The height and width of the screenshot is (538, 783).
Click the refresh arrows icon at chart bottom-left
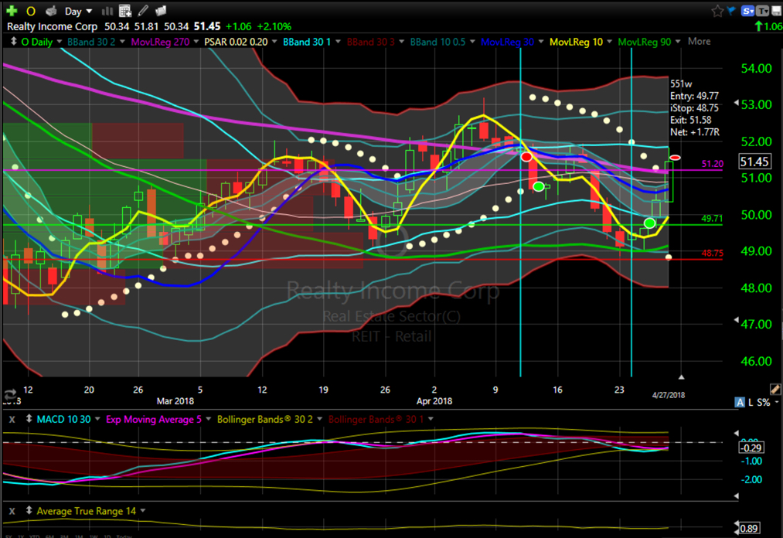tap(9, 394)
